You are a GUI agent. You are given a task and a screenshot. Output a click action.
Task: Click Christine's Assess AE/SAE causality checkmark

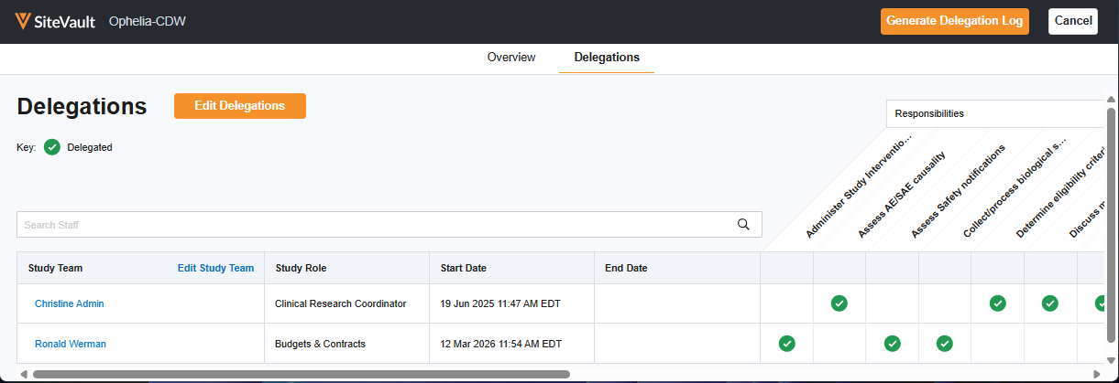[839, 303]
